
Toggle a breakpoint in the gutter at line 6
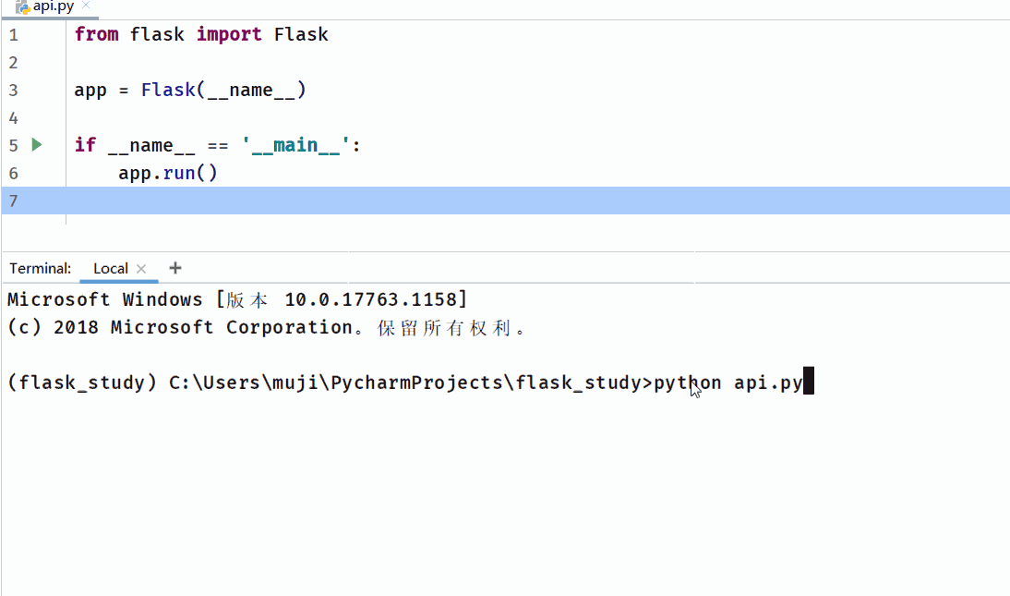(x=51, y=173)
